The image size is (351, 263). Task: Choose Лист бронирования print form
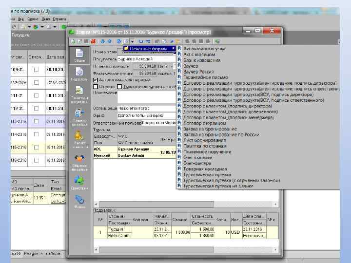[x=205, y=140]
